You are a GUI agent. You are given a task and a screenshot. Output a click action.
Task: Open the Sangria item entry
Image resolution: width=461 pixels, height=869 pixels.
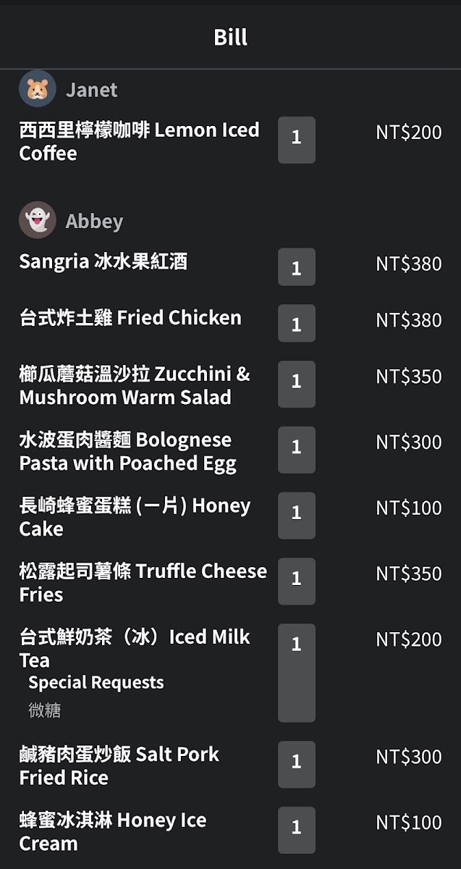click(x=103, y=261)
